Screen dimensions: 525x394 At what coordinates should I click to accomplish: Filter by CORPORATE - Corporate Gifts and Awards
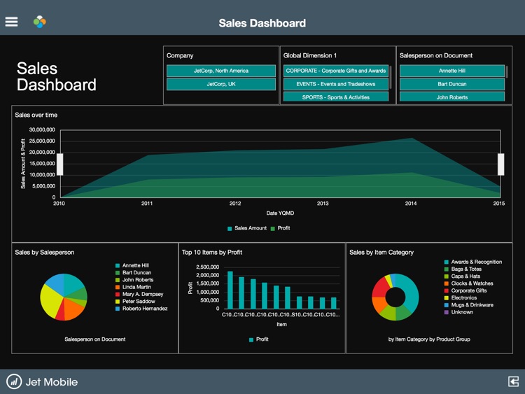pos(336,71)
